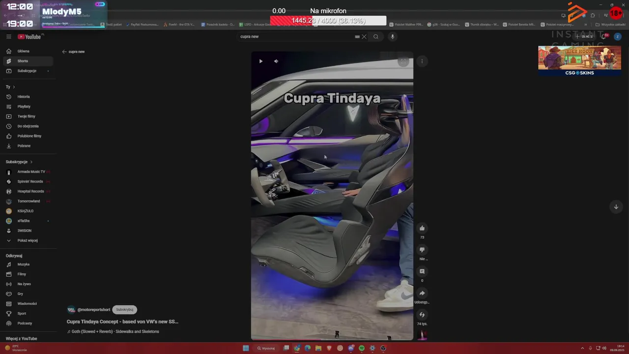The image size is (629, 354).
Task: Click the search magnifier button
Action: (376, 36)
